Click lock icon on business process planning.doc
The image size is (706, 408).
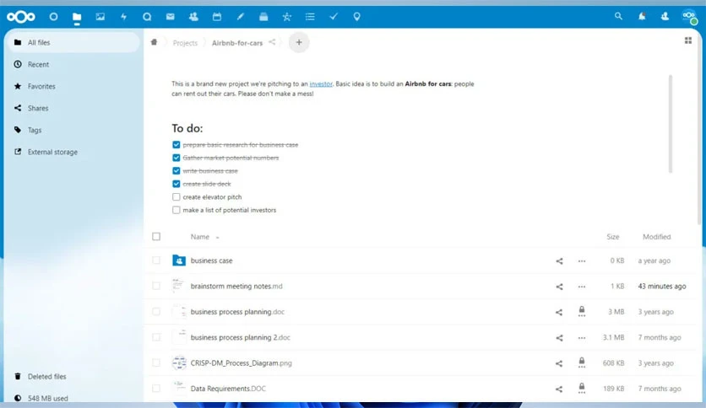582,311
